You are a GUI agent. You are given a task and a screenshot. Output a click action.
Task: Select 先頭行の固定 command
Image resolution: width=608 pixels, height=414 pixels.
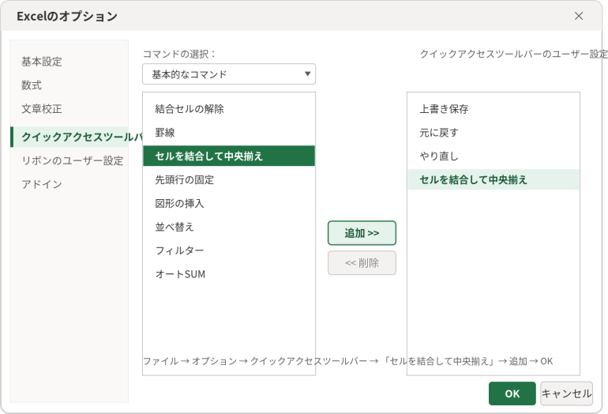click(229, 179)
